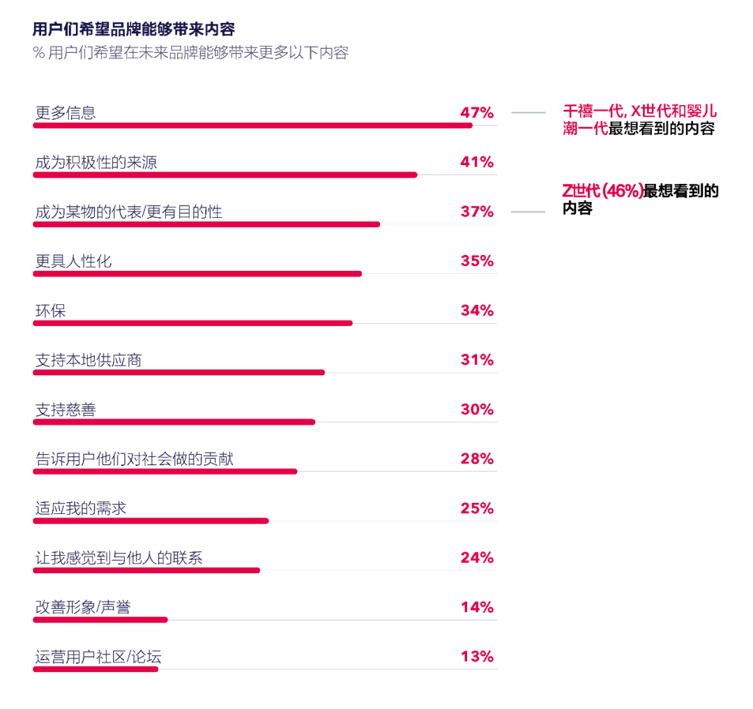This screenshot has width=753, height=709.
Task: Click the 支持本地供应商 label
Action: pyautogui.click(x=89, y=360)
